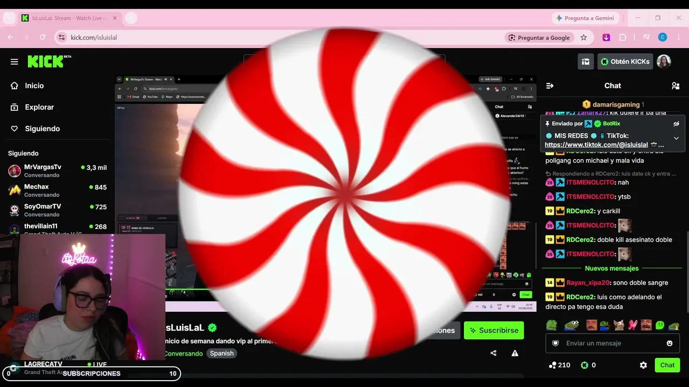Focus the Enviar un mensaje field
Image resolution: width=689 pixels, height=387 pixels.
click(x=613, y=343)
